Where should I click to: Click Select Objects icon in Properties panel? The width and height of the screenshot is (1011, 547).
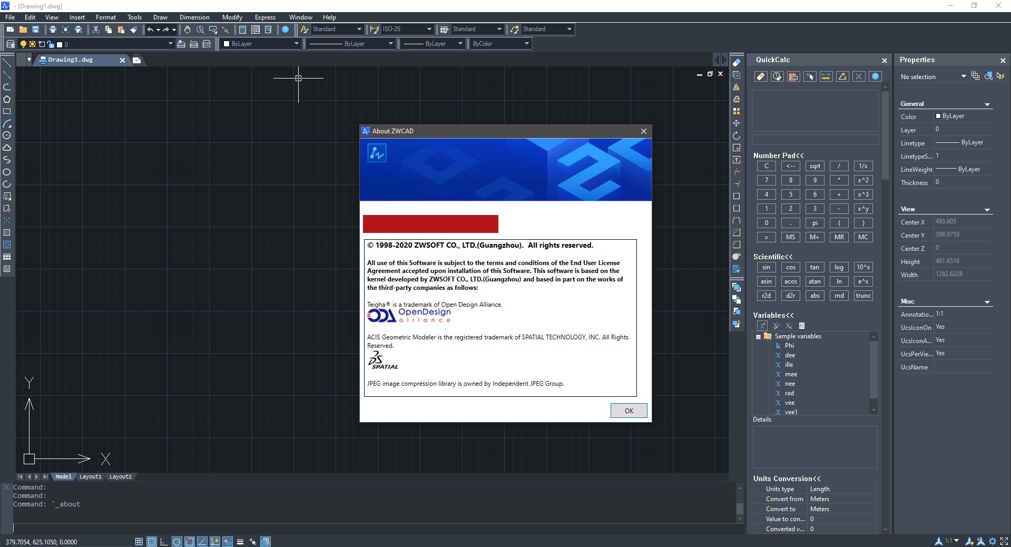coord(988,76)
